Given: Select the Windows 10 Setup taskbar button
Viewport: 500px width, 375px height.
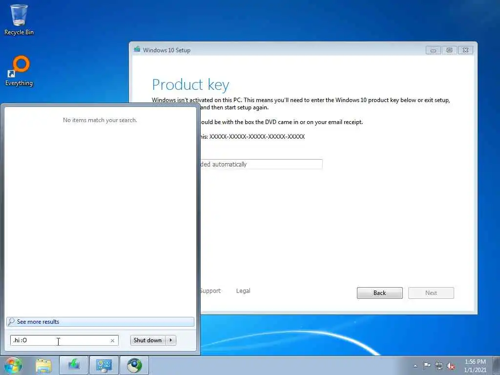Looking at the screenshot, I should click(74, 365).
